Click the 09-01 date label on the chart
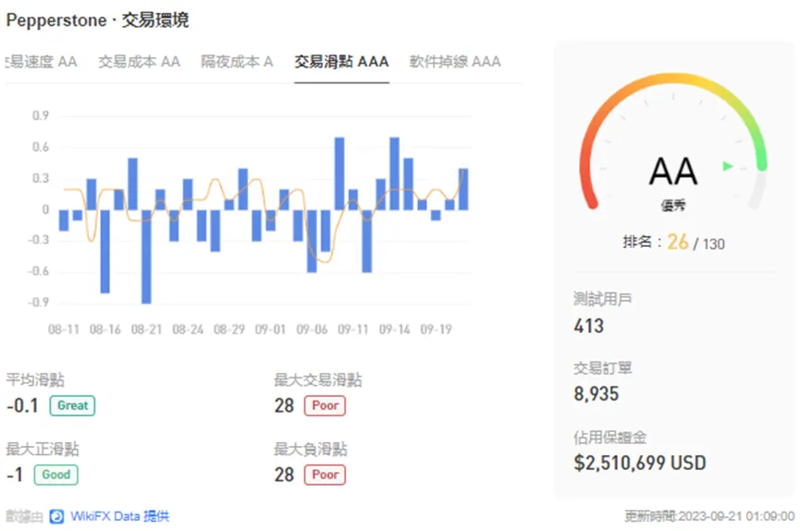This screenshot has width=800, height=531. pos(270,329)
